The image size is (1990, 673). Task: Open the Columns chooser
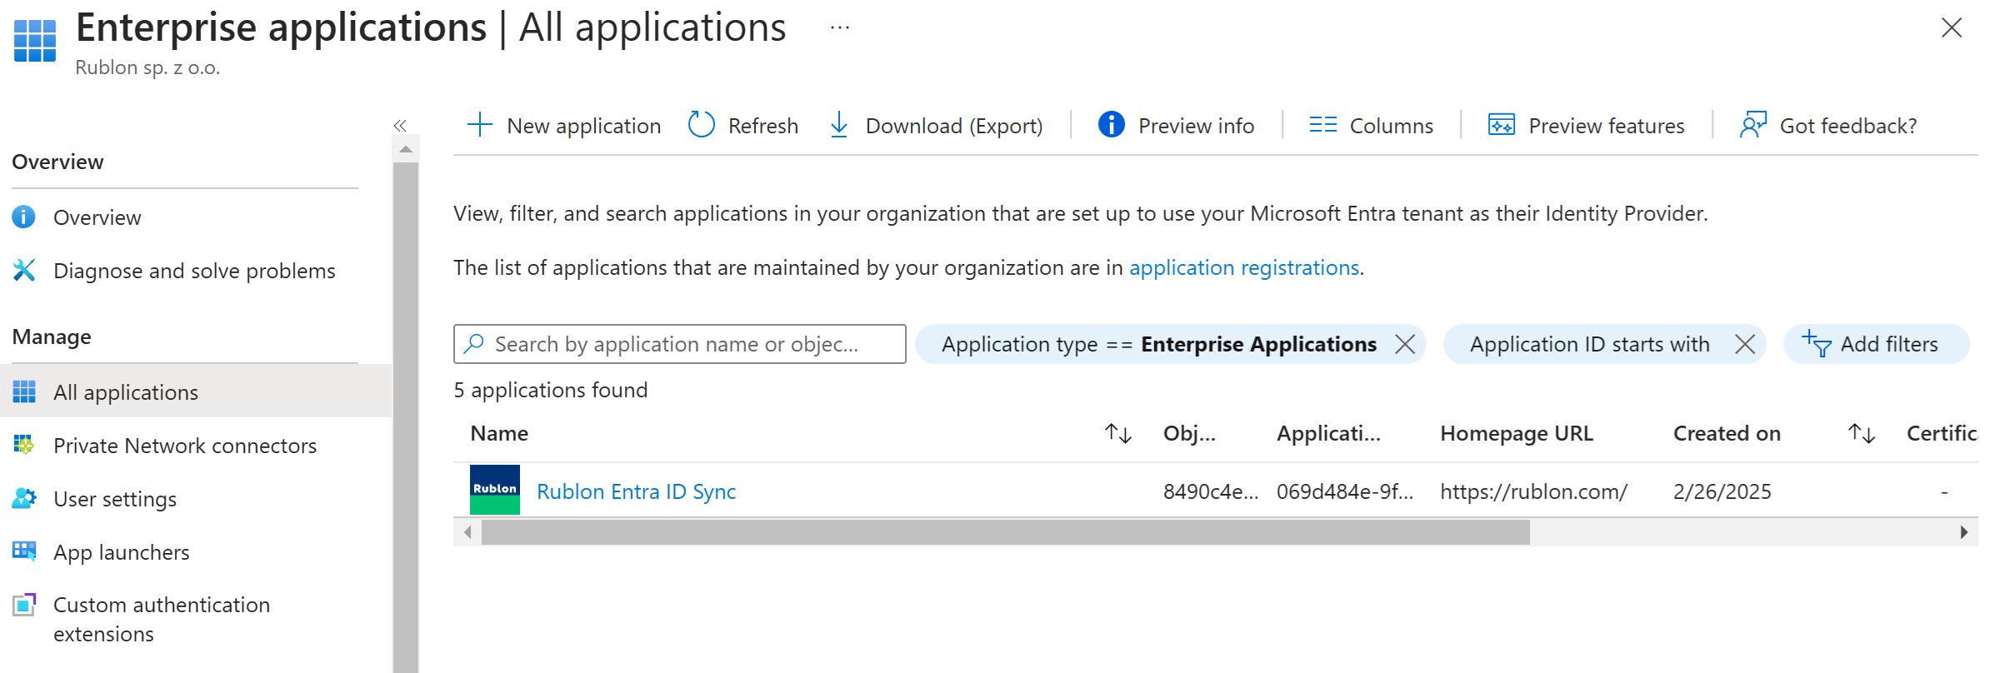click(1371, 125)
